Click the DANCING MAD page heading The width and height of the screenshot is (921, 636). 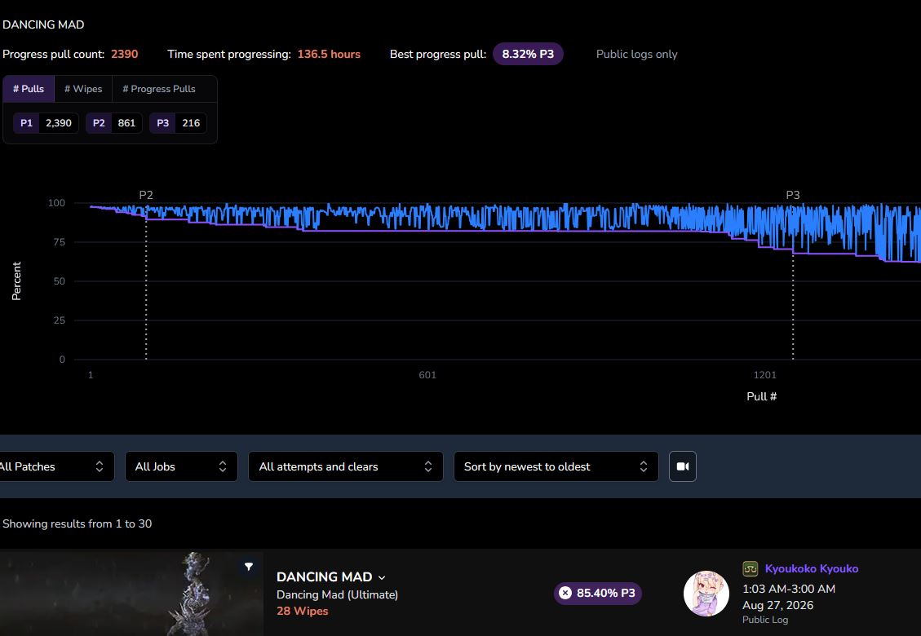(x=43, y=24)
